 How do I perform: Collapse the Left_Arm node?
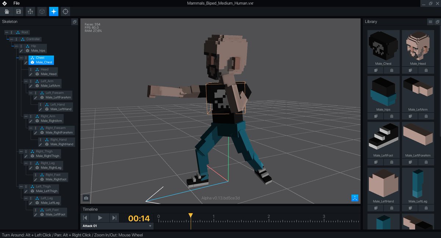[x=26, y=81]
